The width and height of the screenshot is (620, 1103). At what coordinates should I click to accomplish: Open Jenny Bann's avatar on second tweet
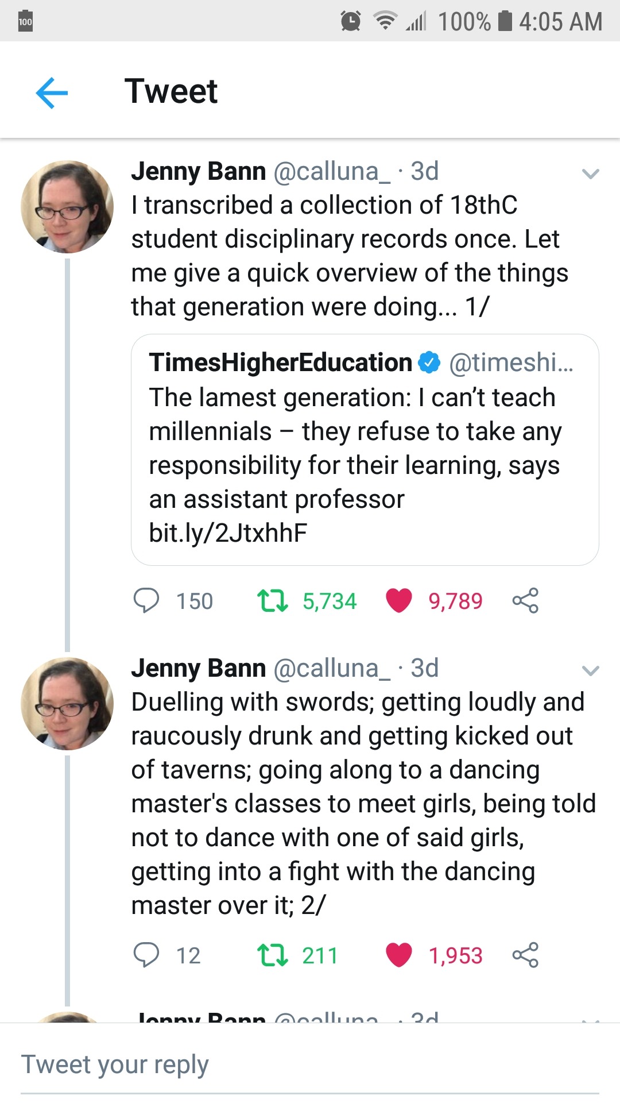coord(67,704)
